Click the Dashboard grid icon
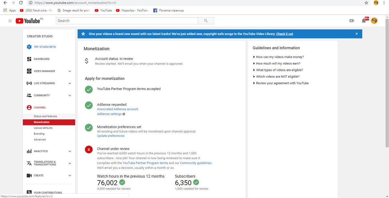 29,59
